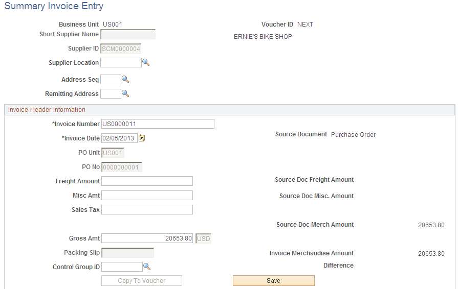This screenshot has height=289, width=458.
Task: Click the Voucher ID value NEXT
Action: [x=305, y=25]
